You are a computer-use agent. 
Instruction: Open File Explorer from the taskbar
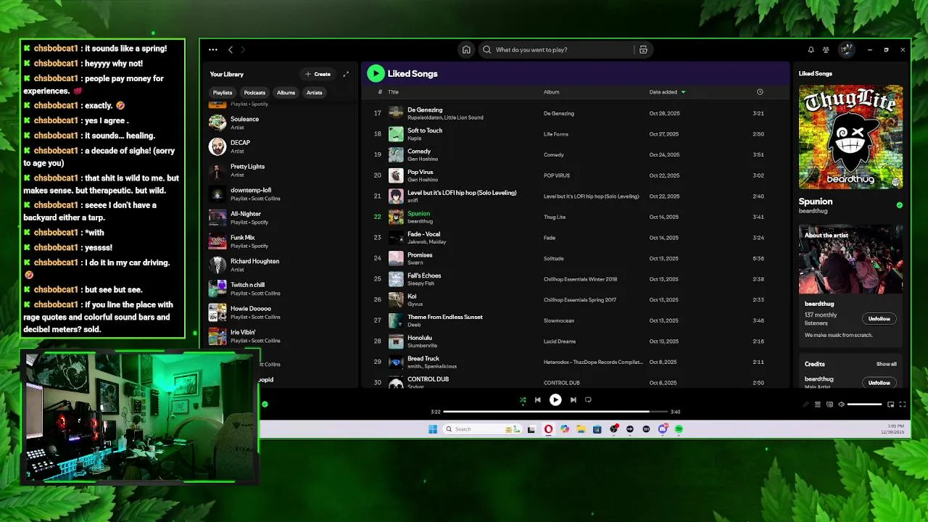click(581, 429)
